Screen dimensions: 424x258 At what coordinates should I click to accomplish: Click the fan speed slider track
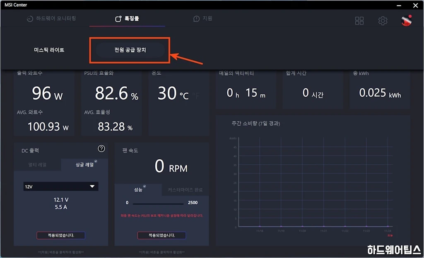[158, 204]
